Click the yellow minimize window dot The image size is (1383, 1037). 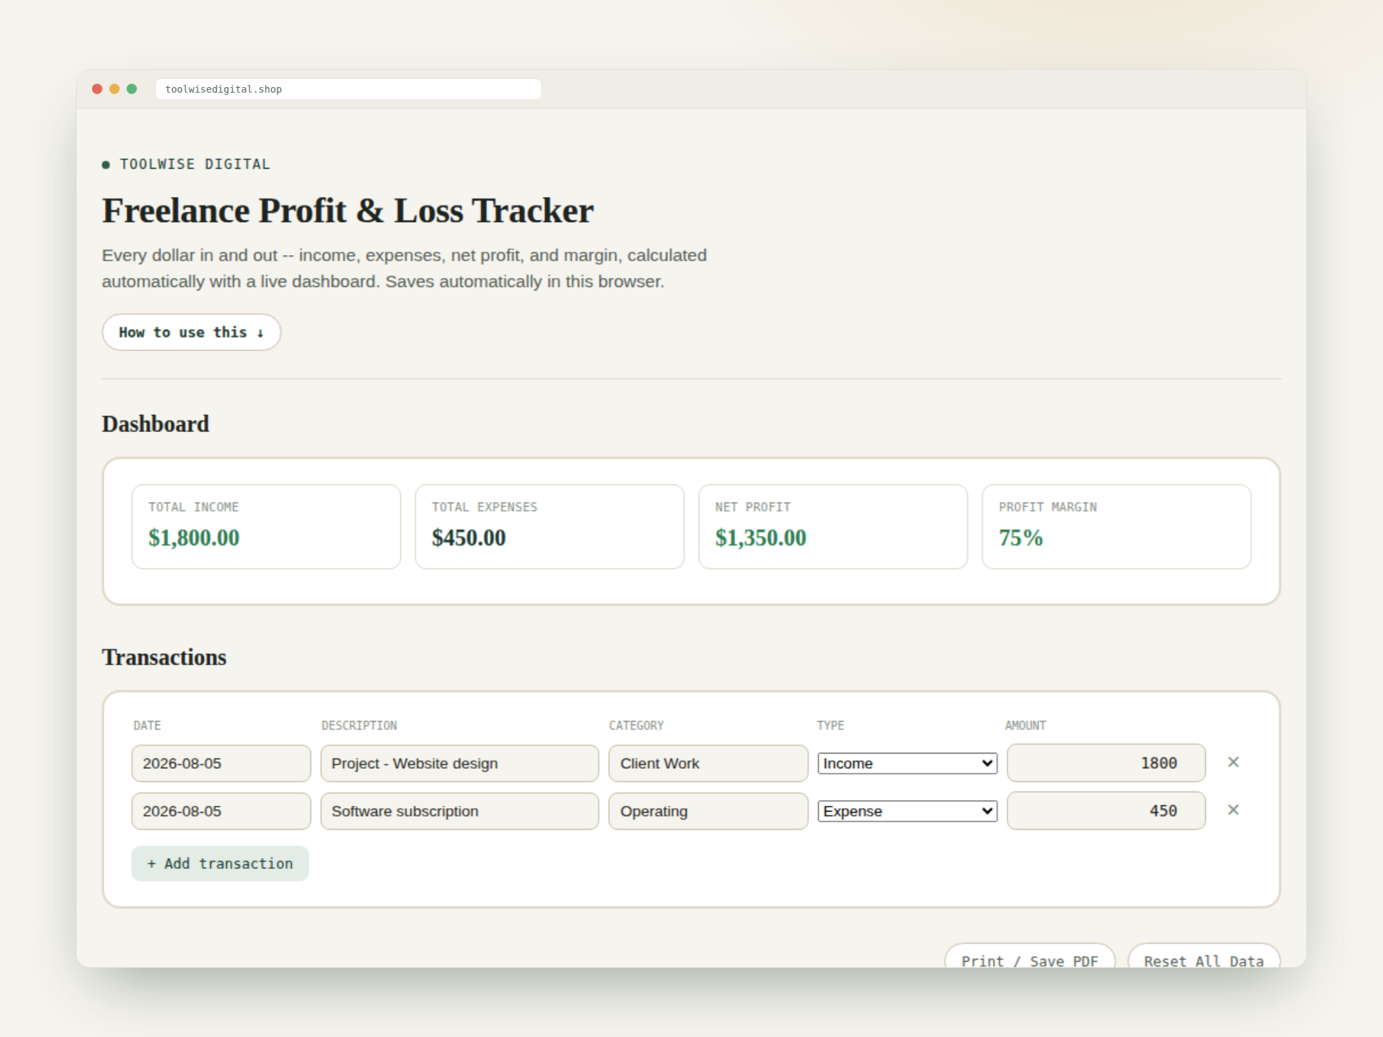(x=114, y=88)
